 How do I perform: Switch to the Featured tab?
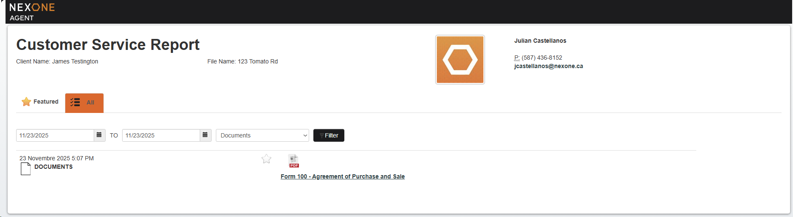pos(40,102)
